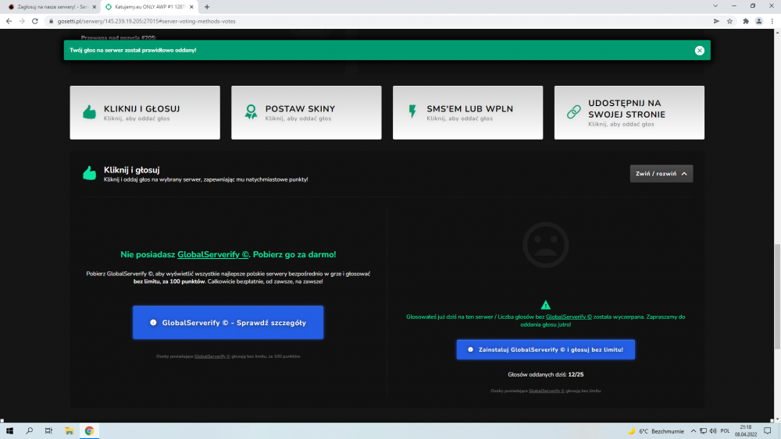
Task: Open the Kliknij i głosuj voting card
Action: (145, 112)
